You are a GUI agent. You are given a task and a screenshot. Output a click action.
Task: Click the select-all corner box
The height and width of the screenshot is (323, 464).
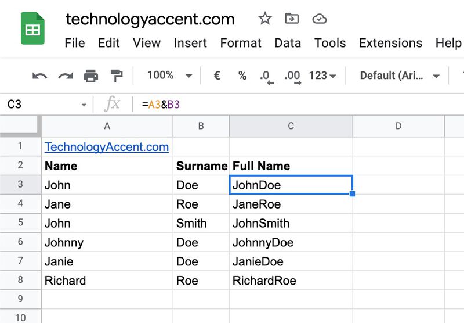click(x=20, y=126)
